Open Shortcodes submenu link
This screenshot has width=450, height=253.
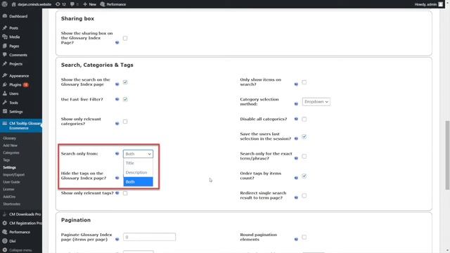[x=11, y=204]
